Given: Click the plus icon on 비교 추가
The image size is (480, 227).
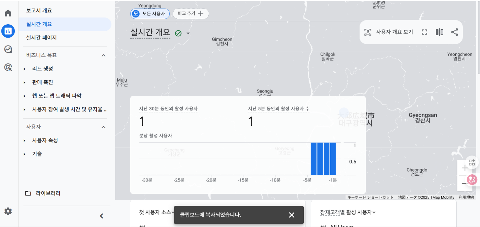Looking at the screenshot, I should tap(201, 14).
